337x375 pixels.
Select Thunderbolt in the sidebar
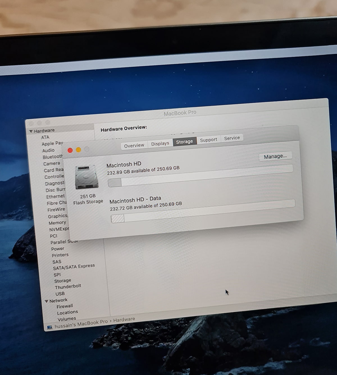tap(68, 287)
